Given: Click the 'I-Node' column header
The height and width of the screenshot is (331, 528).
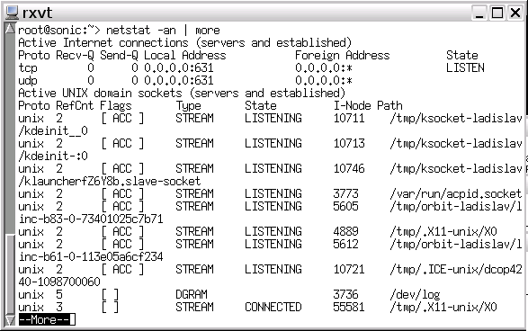Looking at the screenshot, I should click(353, 106).
